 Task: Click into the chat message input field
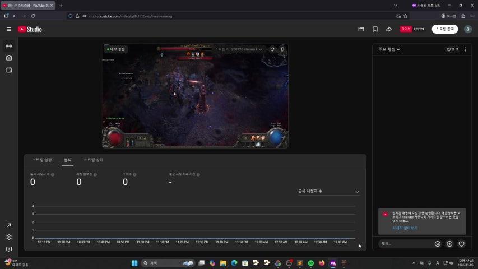pos(405,244)
